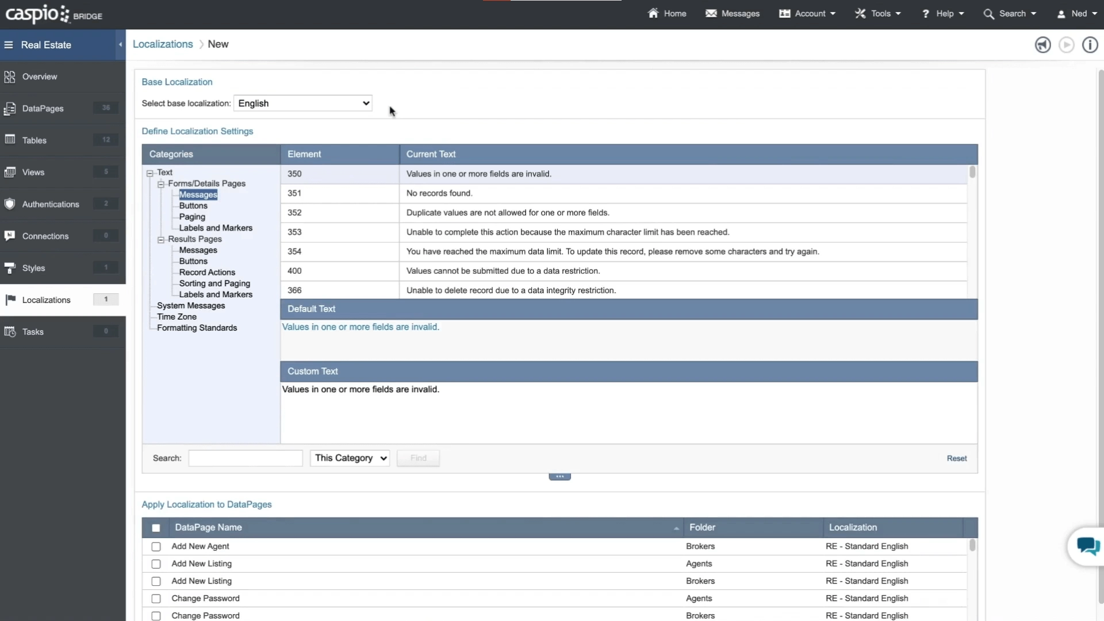The height and width of the screenshot is (621, 1104).
Task: Select Buttons under Forms/Details Pages
Action: 193,206
